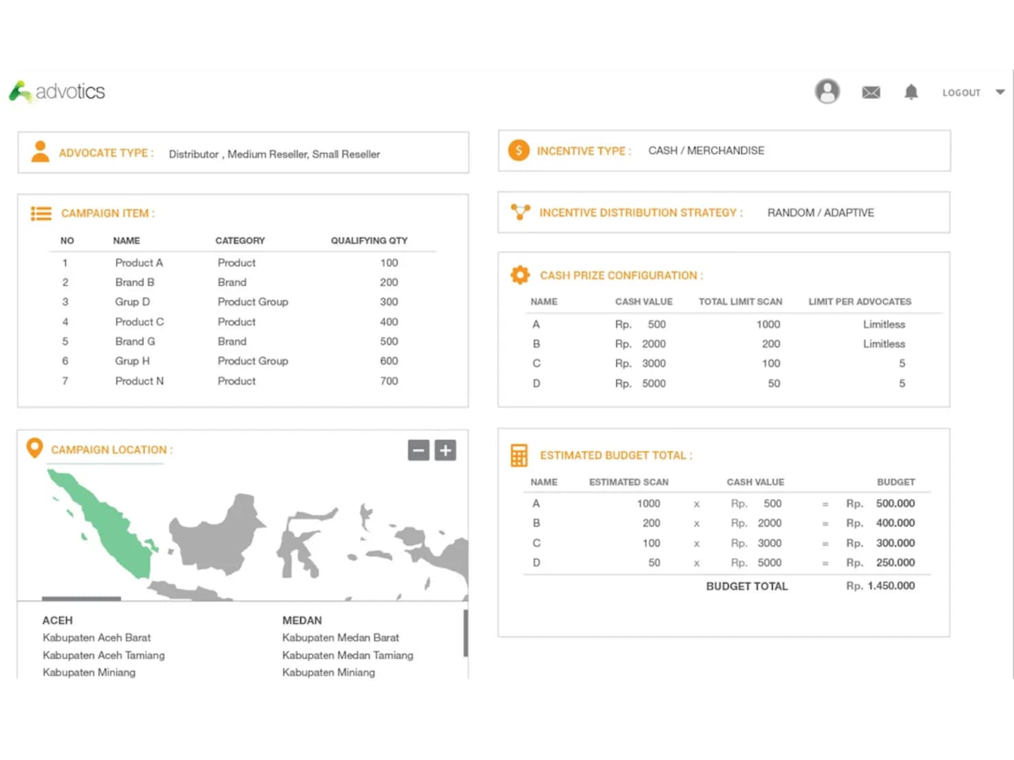The width and height of the screenshot is (1014, 760).
Task: Click 'RANDOM / ADAPTIVE' strategy text
Action: click(x=821, y=213)
